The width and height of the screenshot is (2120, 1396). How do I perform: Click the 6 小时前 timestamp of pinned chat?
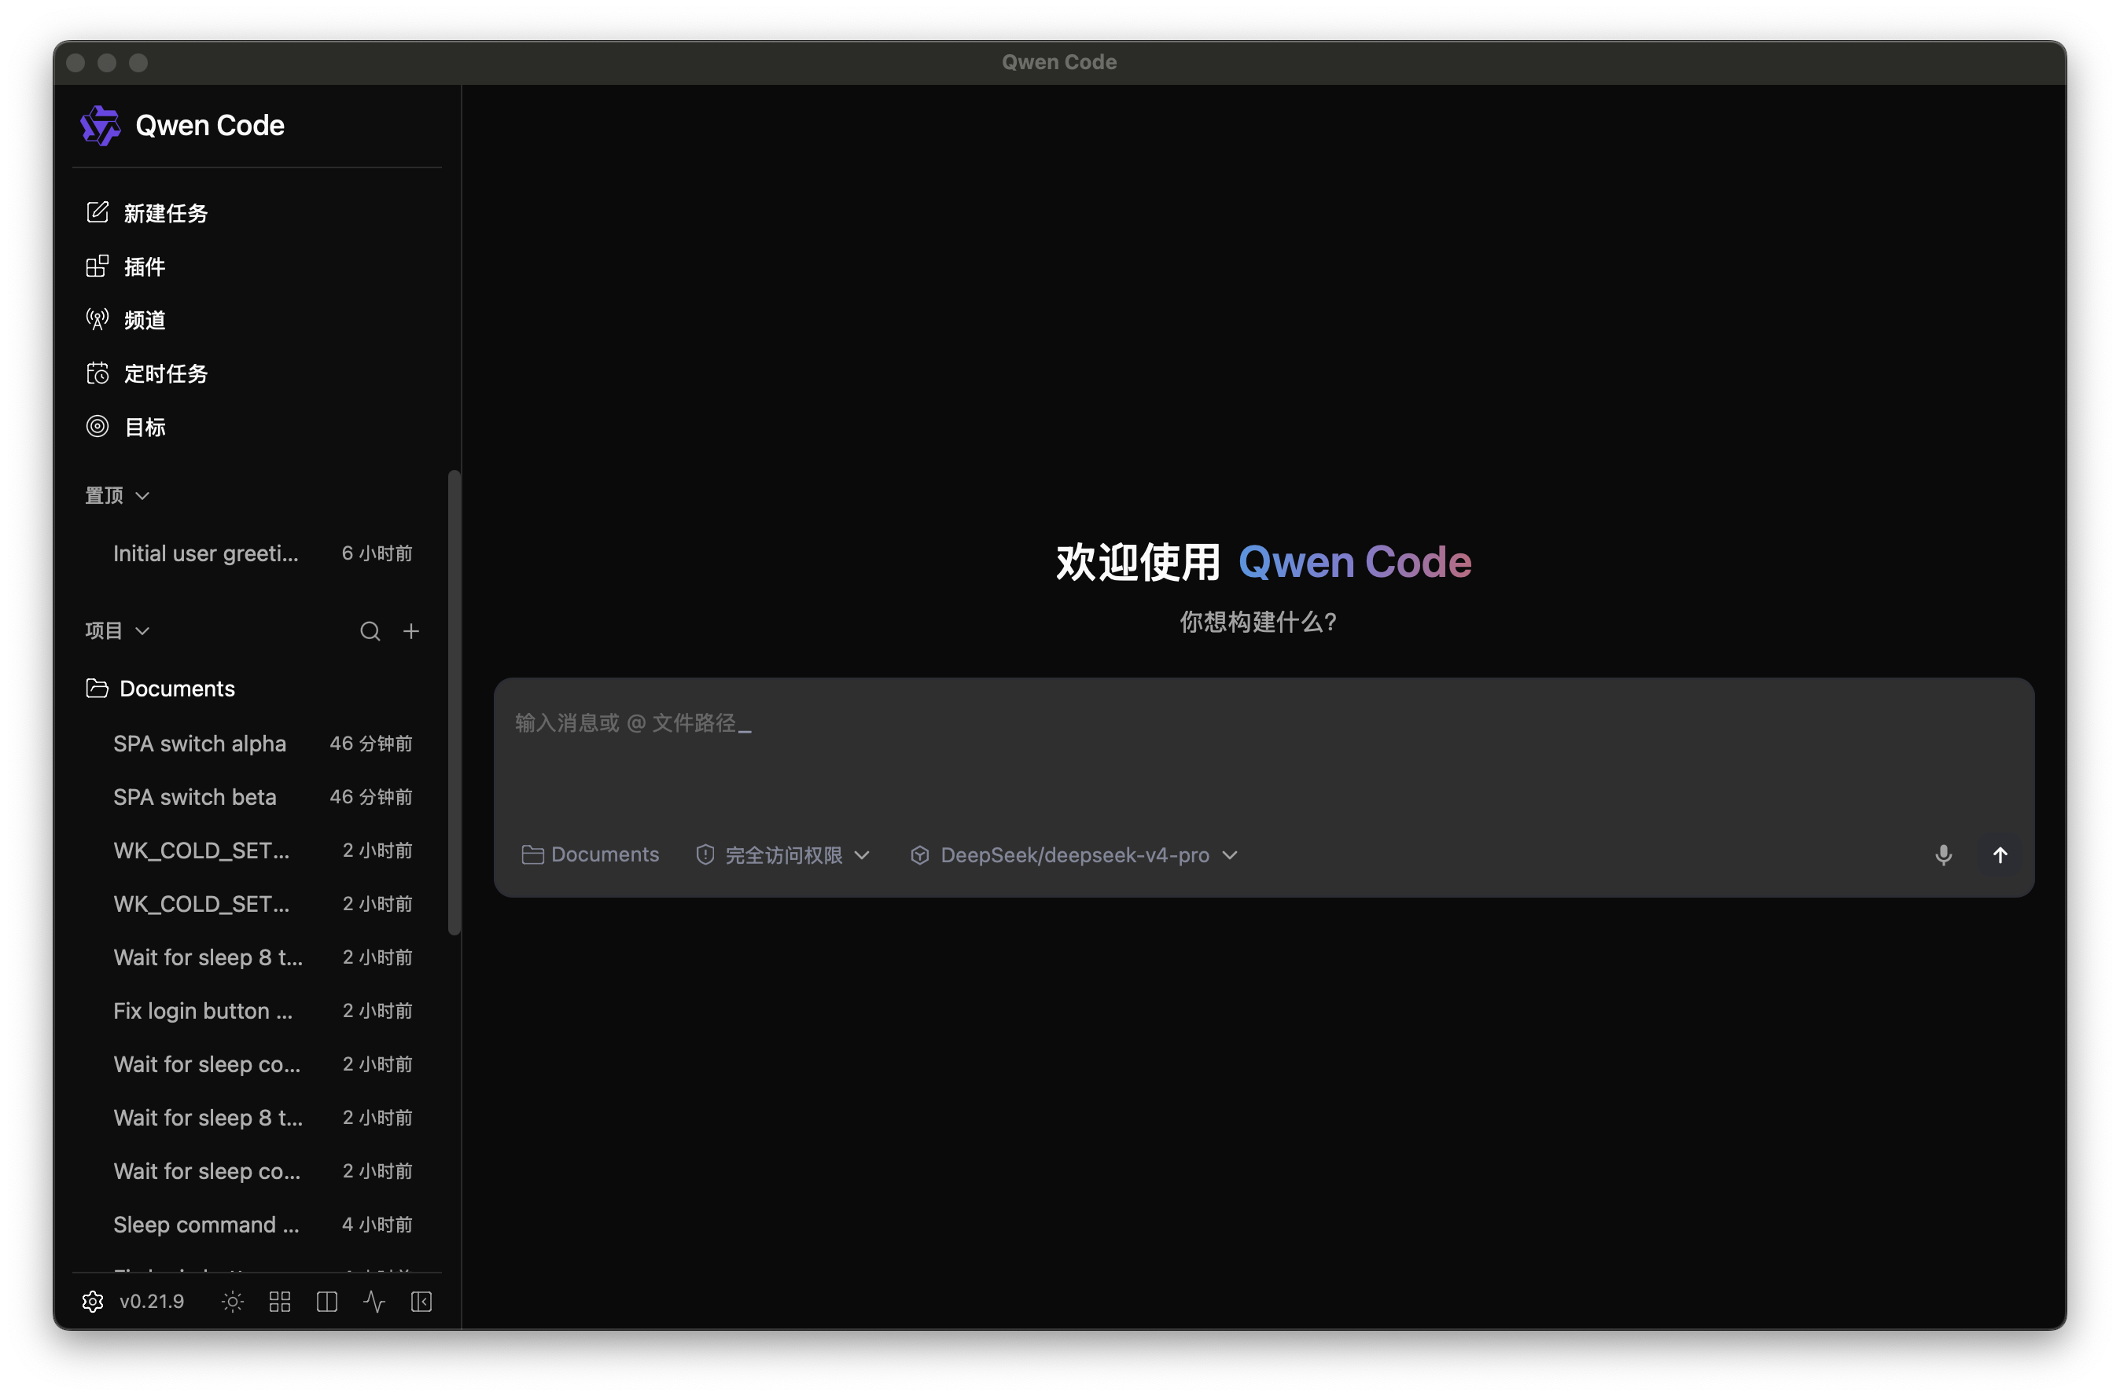(377, 553)
